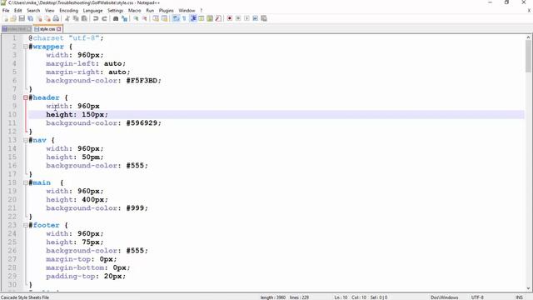The image size is (533, 300).
Task: Collapse the #main rule fold marker
Action: pos(26,182)
